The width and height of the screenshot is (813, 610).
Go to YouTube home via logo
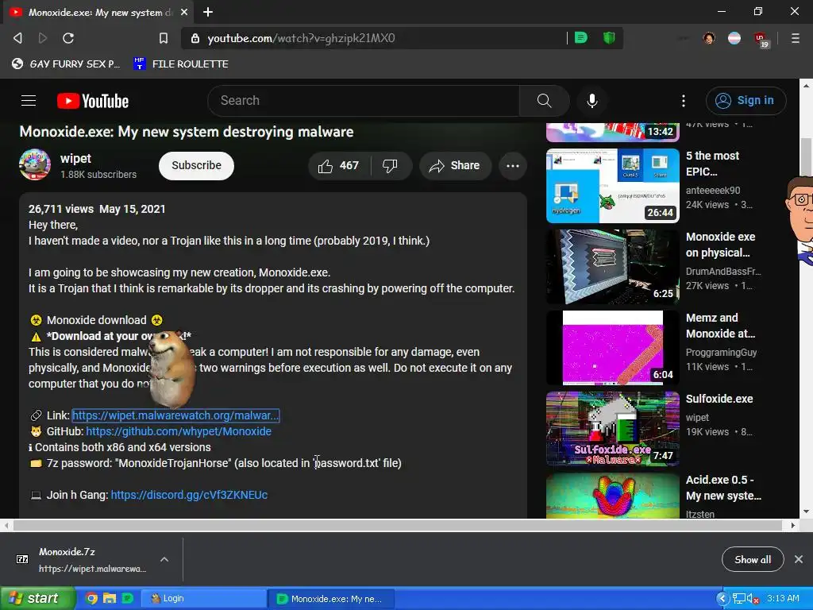[x=93, y=101]
